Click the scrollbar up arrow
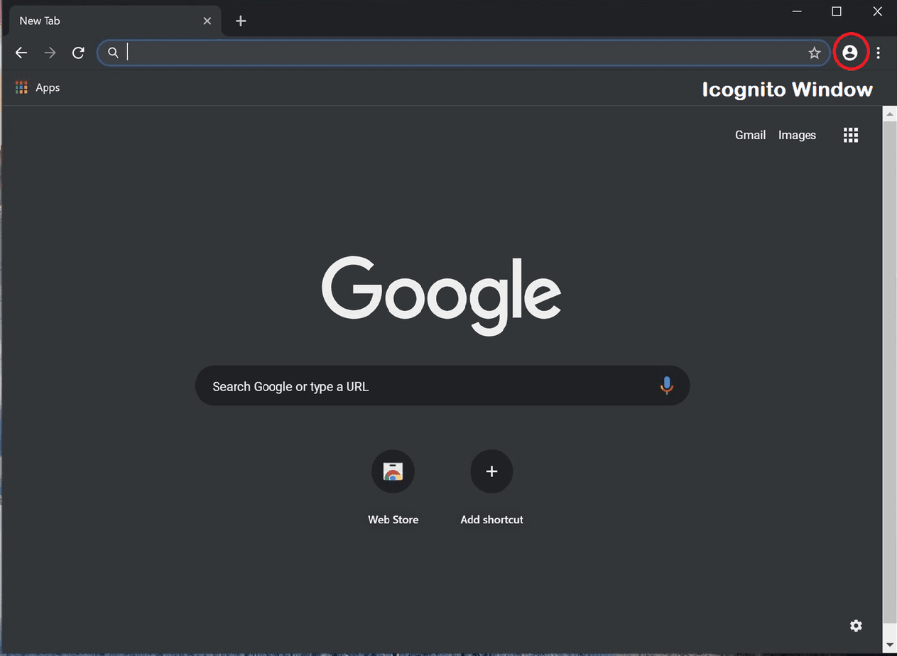 [889, 114]
